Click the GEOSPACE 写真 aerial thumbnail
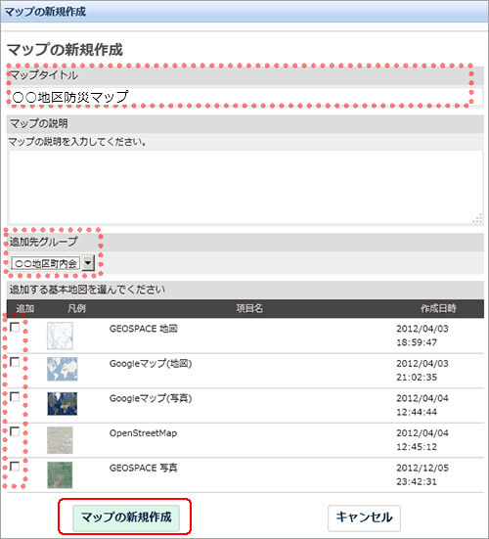The image size is (489, 539). (60, 475)
